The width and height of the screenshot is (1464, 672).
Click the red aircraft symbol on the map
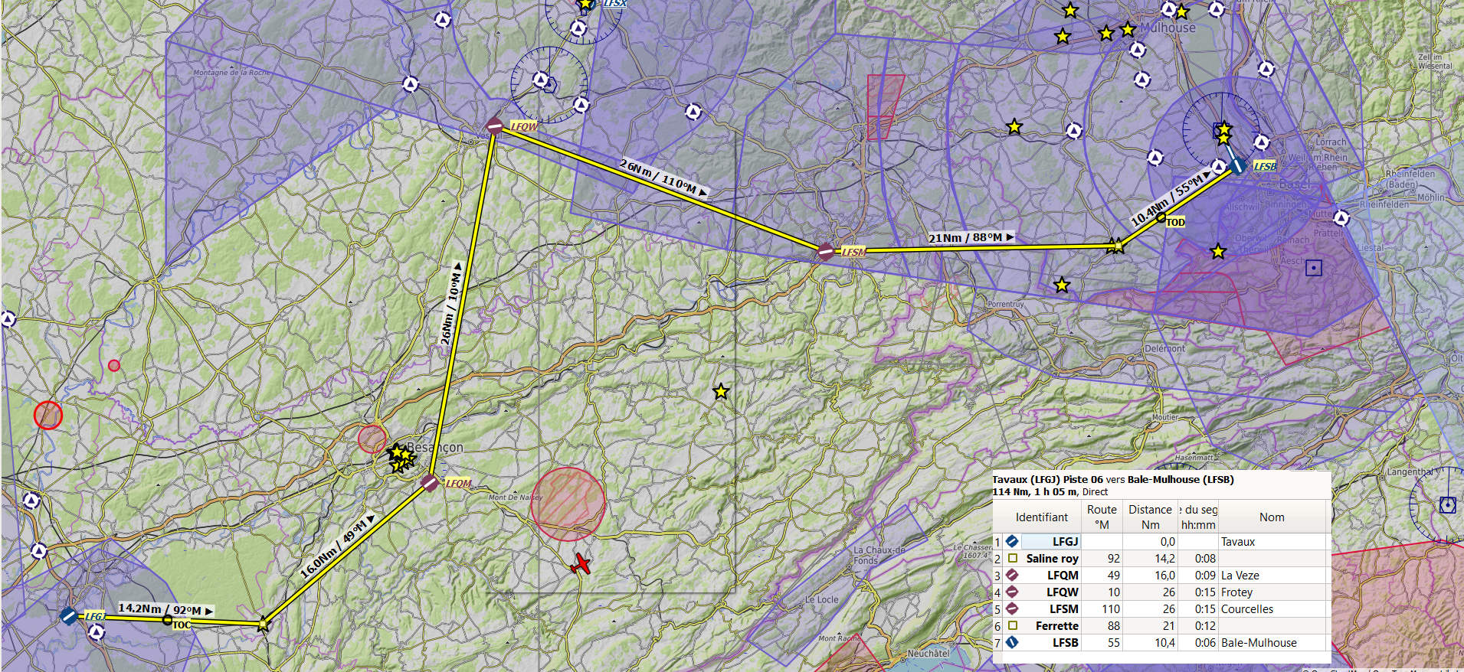point(581,565)
